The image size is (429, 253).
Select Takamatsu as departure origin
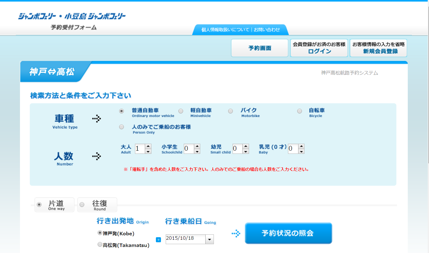point(100,244)
